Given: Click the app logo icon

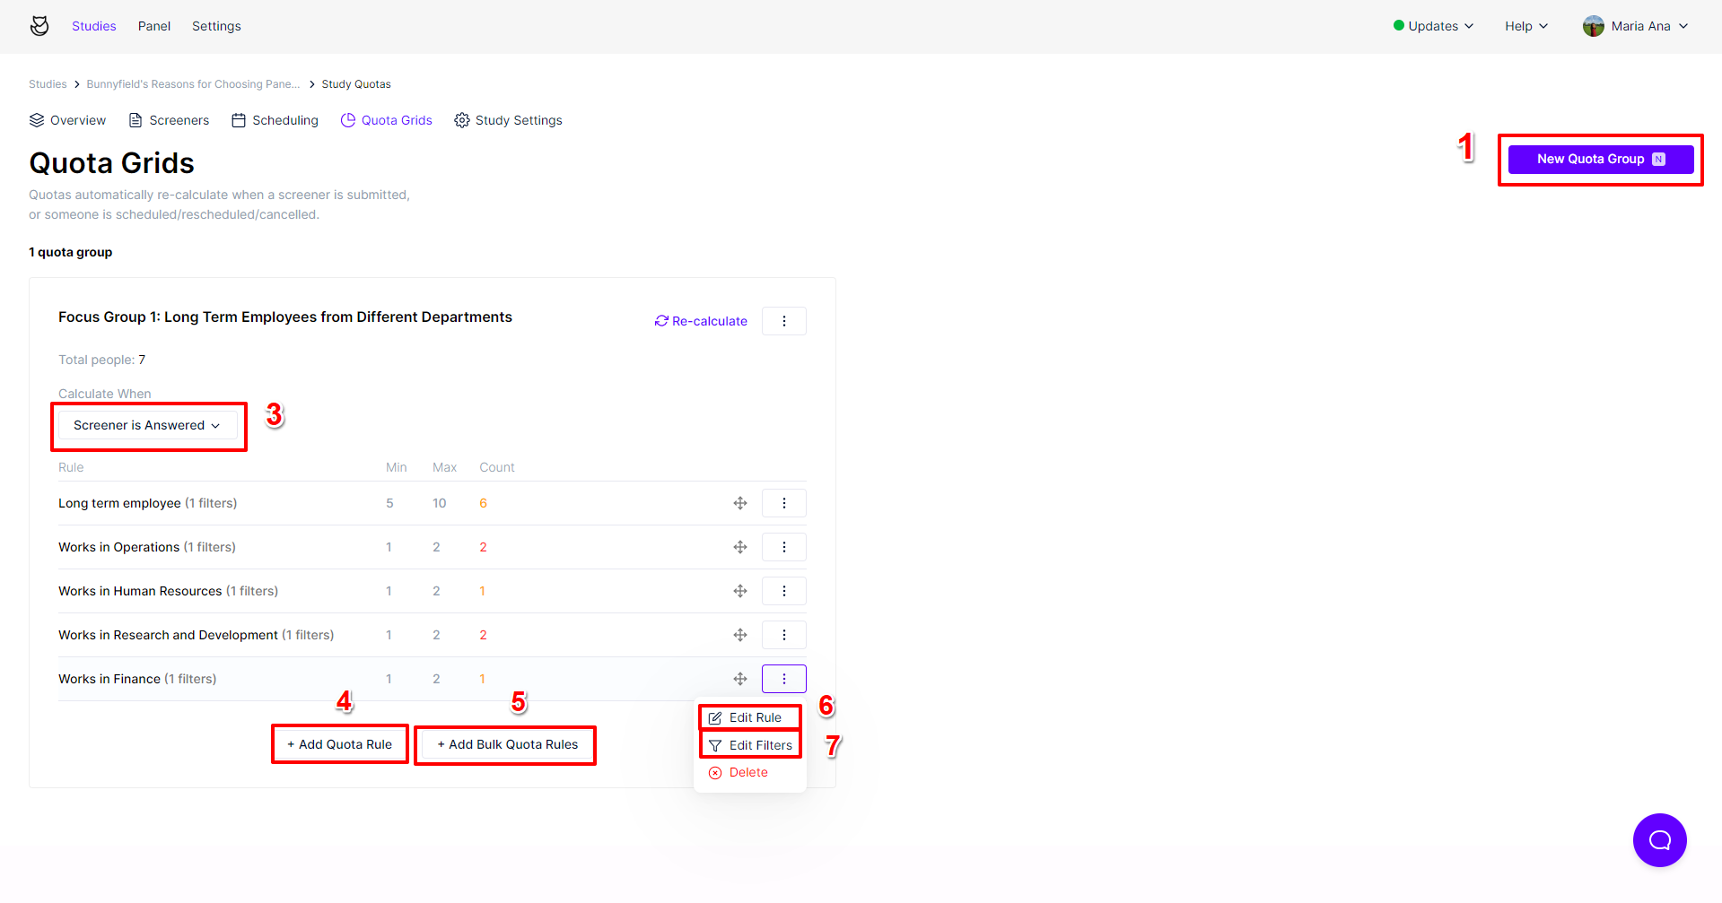Looking at the screenshot, I should pyautogui.click(x=39, y=26).
